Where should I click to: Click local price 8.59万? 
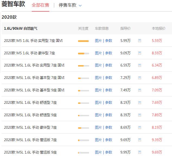point(157,53)
